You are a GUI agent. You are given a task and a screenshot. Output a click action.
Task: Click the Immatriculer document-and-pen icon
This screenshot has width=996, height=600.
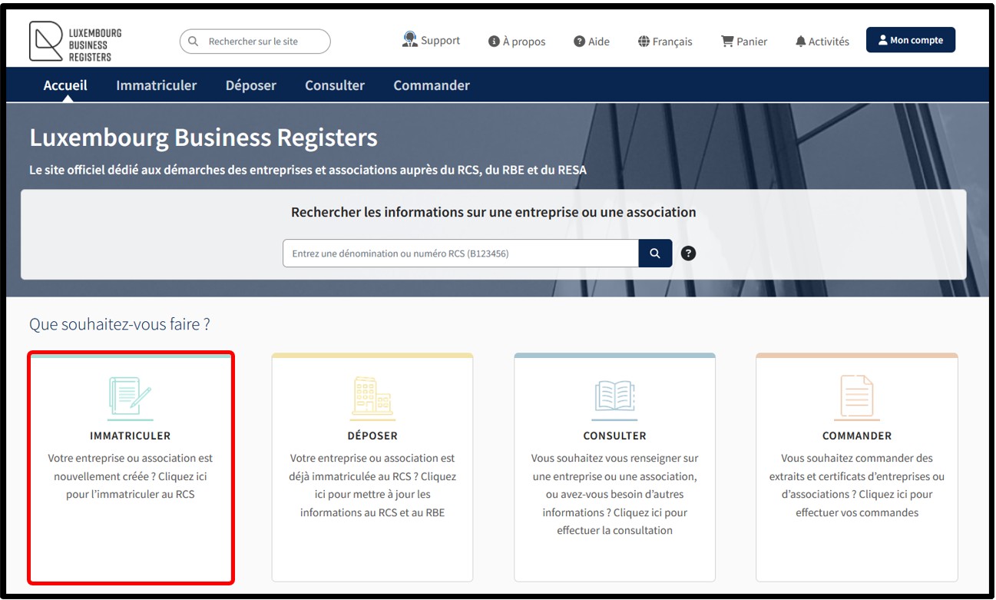pyautogui.click(x=130, y=397)
